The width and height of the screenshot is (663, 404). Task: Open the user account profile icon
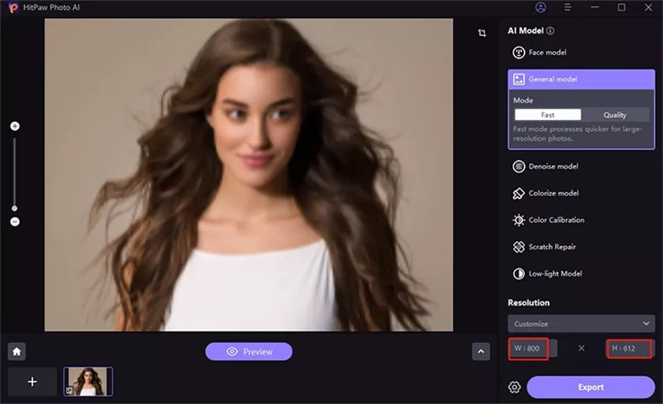coord(540,7)
